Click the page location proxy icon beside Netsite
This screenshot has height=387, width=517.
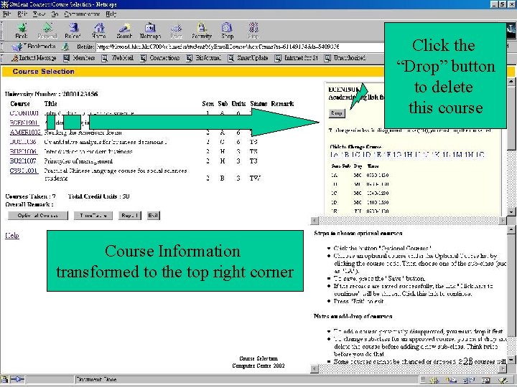[x=65, y=47]
